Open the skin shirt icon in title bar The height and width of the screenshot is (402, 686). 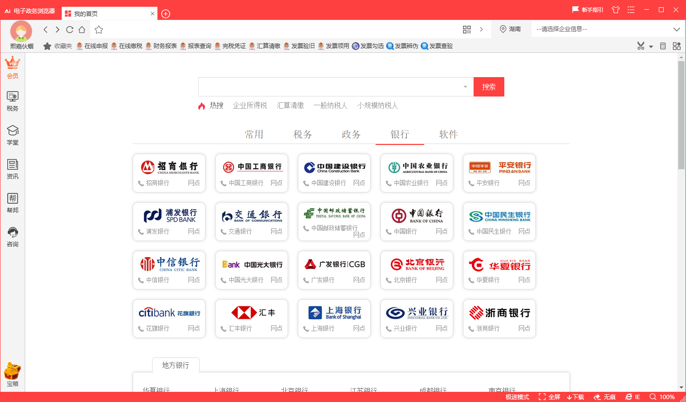pyautogui.click(x=616, y=10)
